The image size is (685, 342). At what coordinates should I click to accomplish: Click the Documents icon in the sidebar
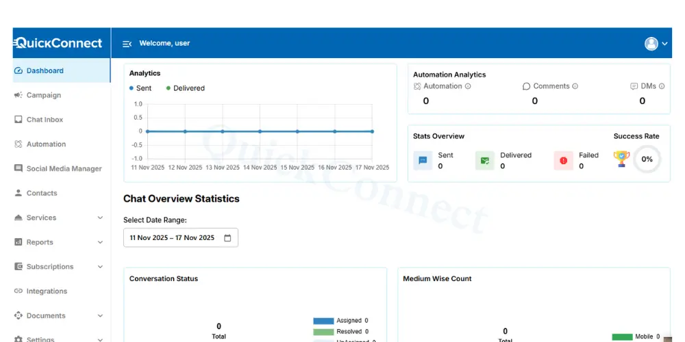pyautogui.click(x=18, y=315)
